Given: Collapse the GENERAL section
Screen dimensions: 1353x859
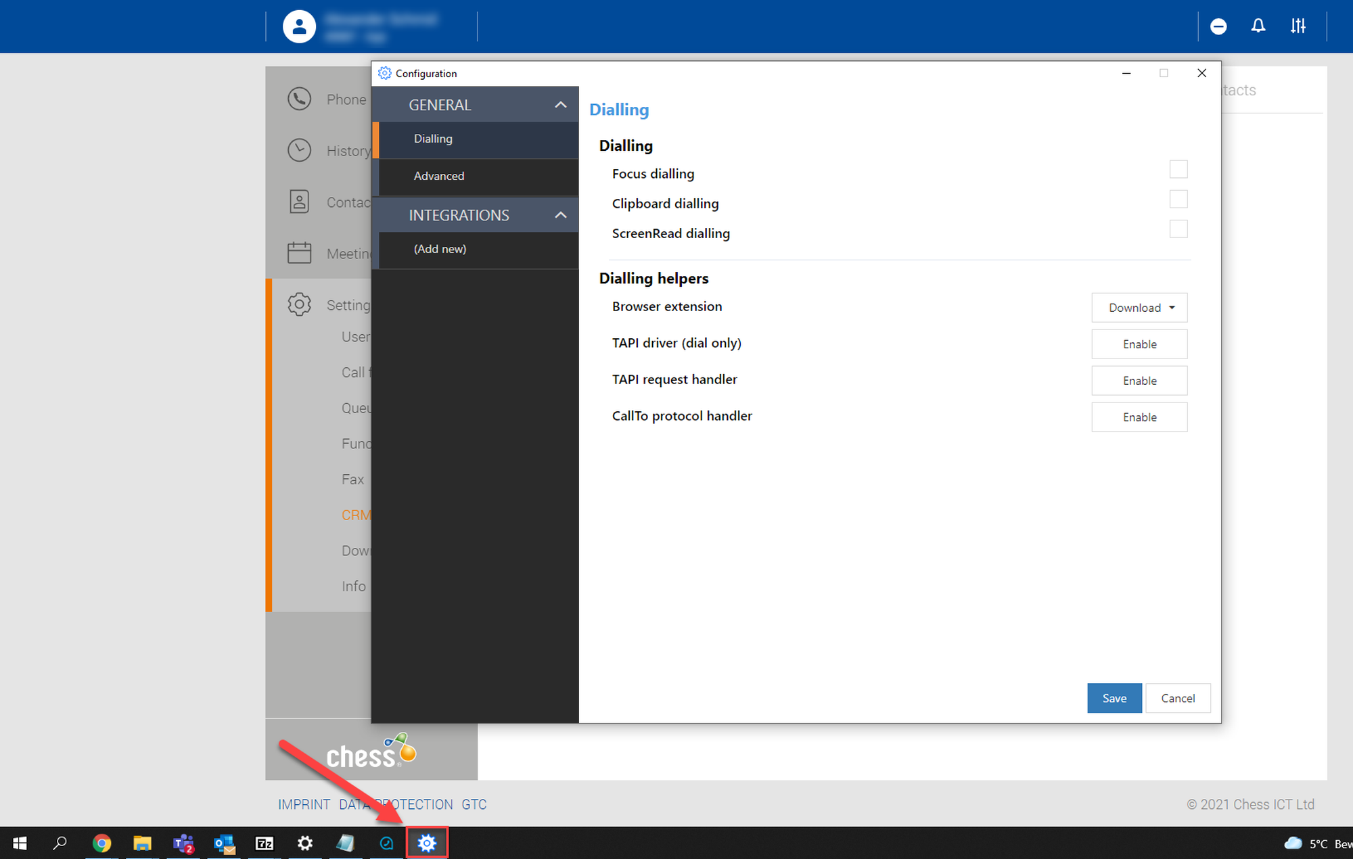Looking at the screenshot, I should tap(560, 105).
